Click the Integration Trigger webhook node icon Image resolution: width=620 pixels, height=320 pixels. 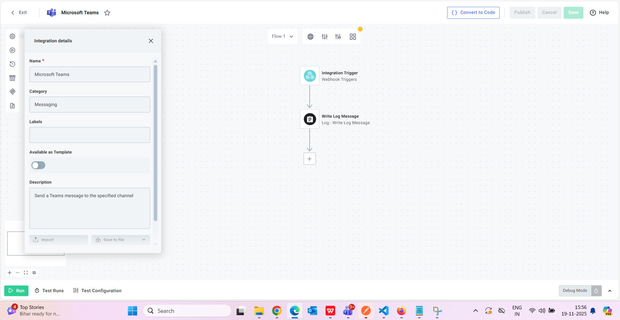click(x=310, y=76)
